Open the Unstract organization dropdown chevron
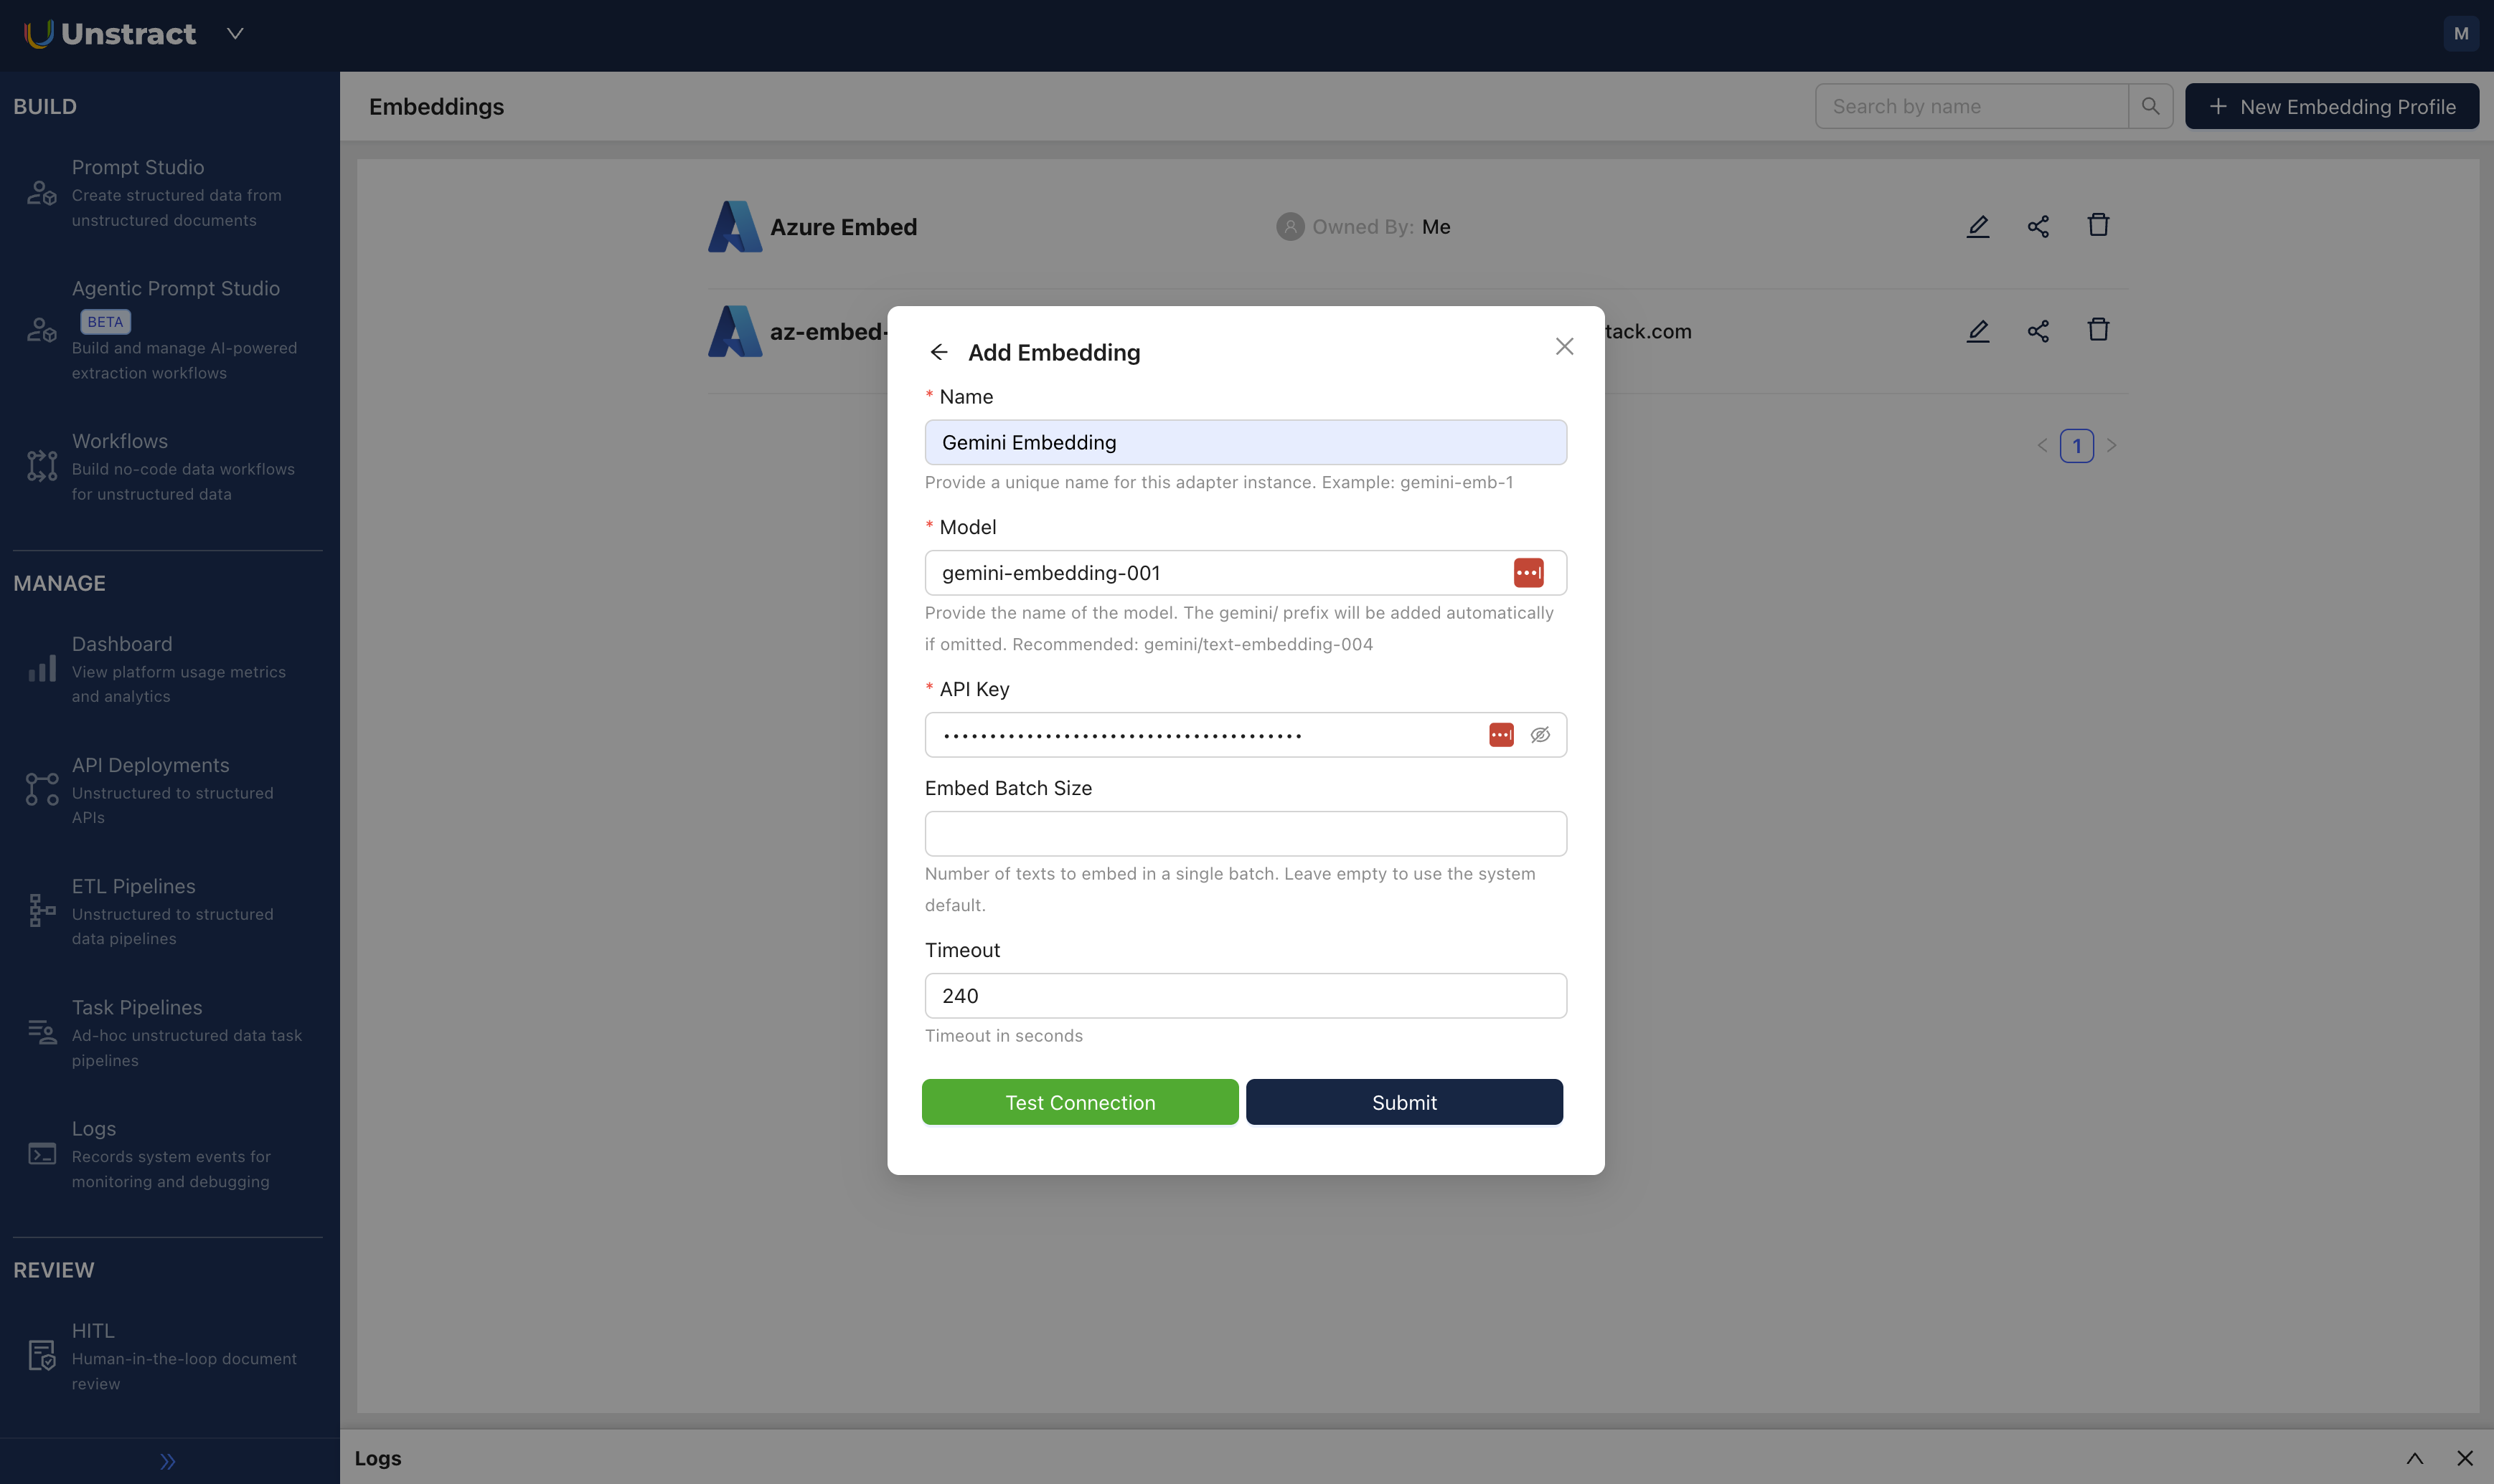The height and width of the screenshot is (1484, 2494). [x=235, y=34]
